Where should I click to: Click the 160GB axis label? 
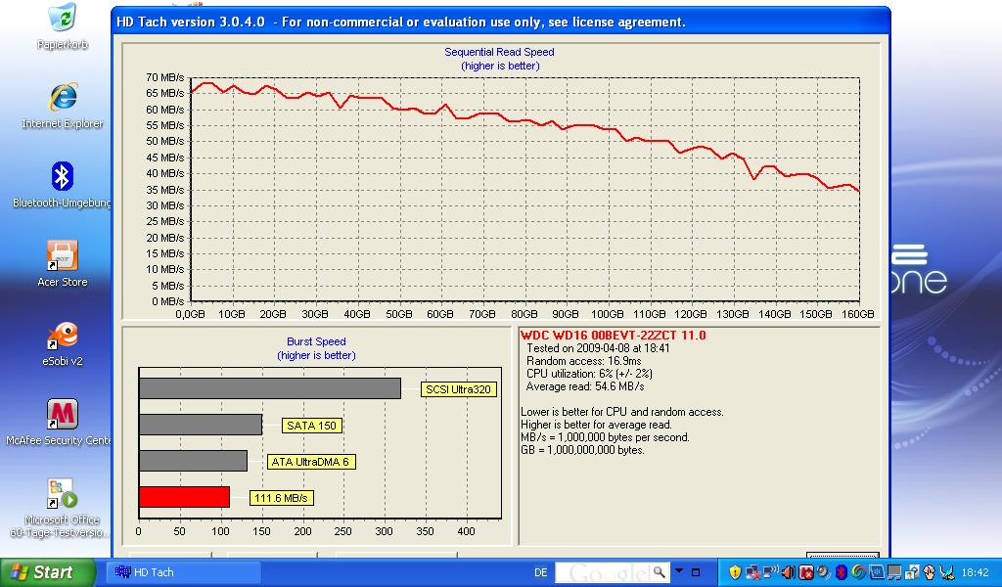[857, 314]
